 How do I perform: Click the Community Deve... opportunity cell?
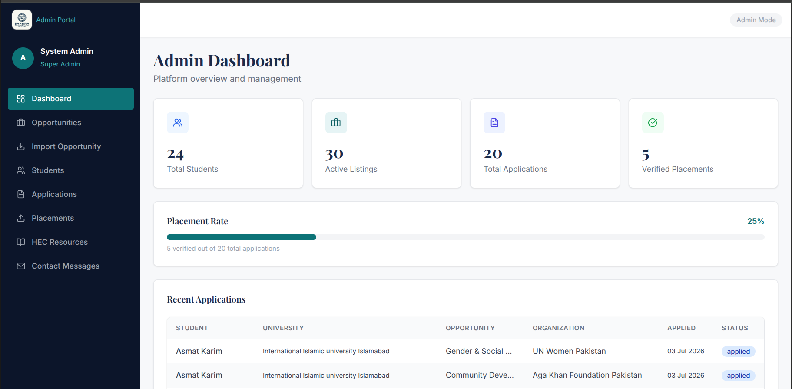(480, 375)
